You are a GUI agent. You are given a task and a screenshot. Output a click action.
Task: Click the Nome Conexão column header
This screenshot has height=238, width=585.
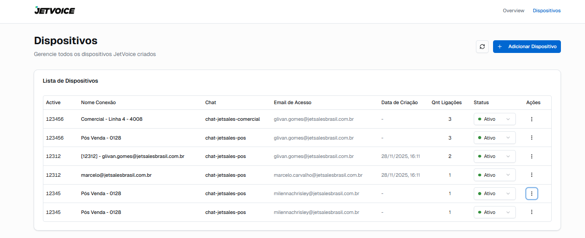tap(98, 103)
